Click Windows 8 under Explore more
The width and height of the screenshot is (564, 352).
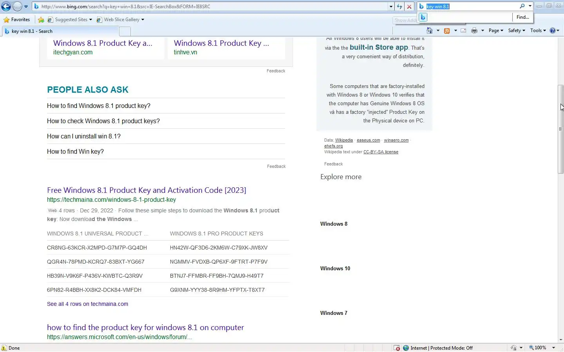334,224
